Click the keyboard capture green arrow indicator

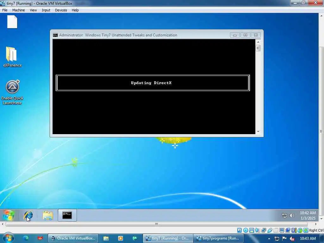point(306,230)
